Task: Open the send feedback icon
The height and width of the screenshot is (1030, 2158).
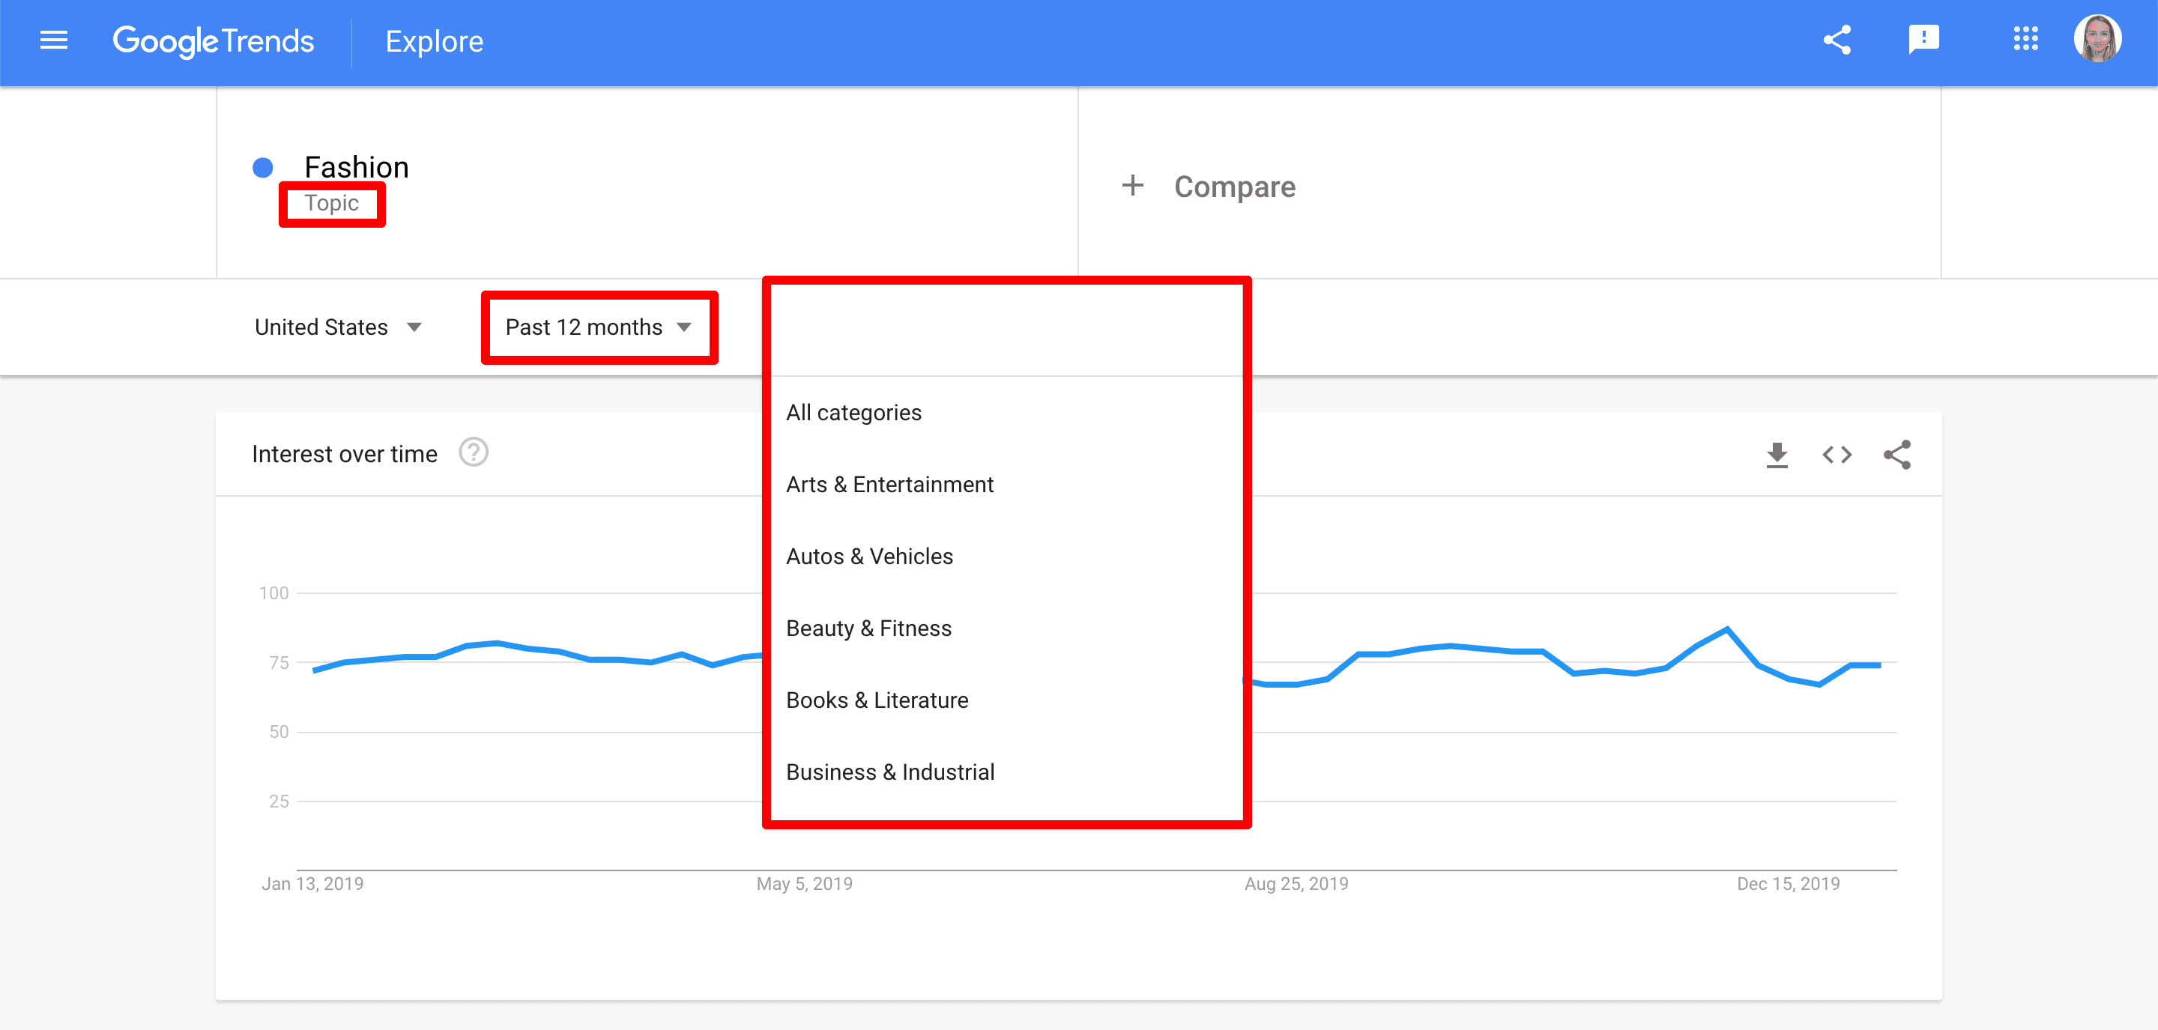Action: [1923, 40]
